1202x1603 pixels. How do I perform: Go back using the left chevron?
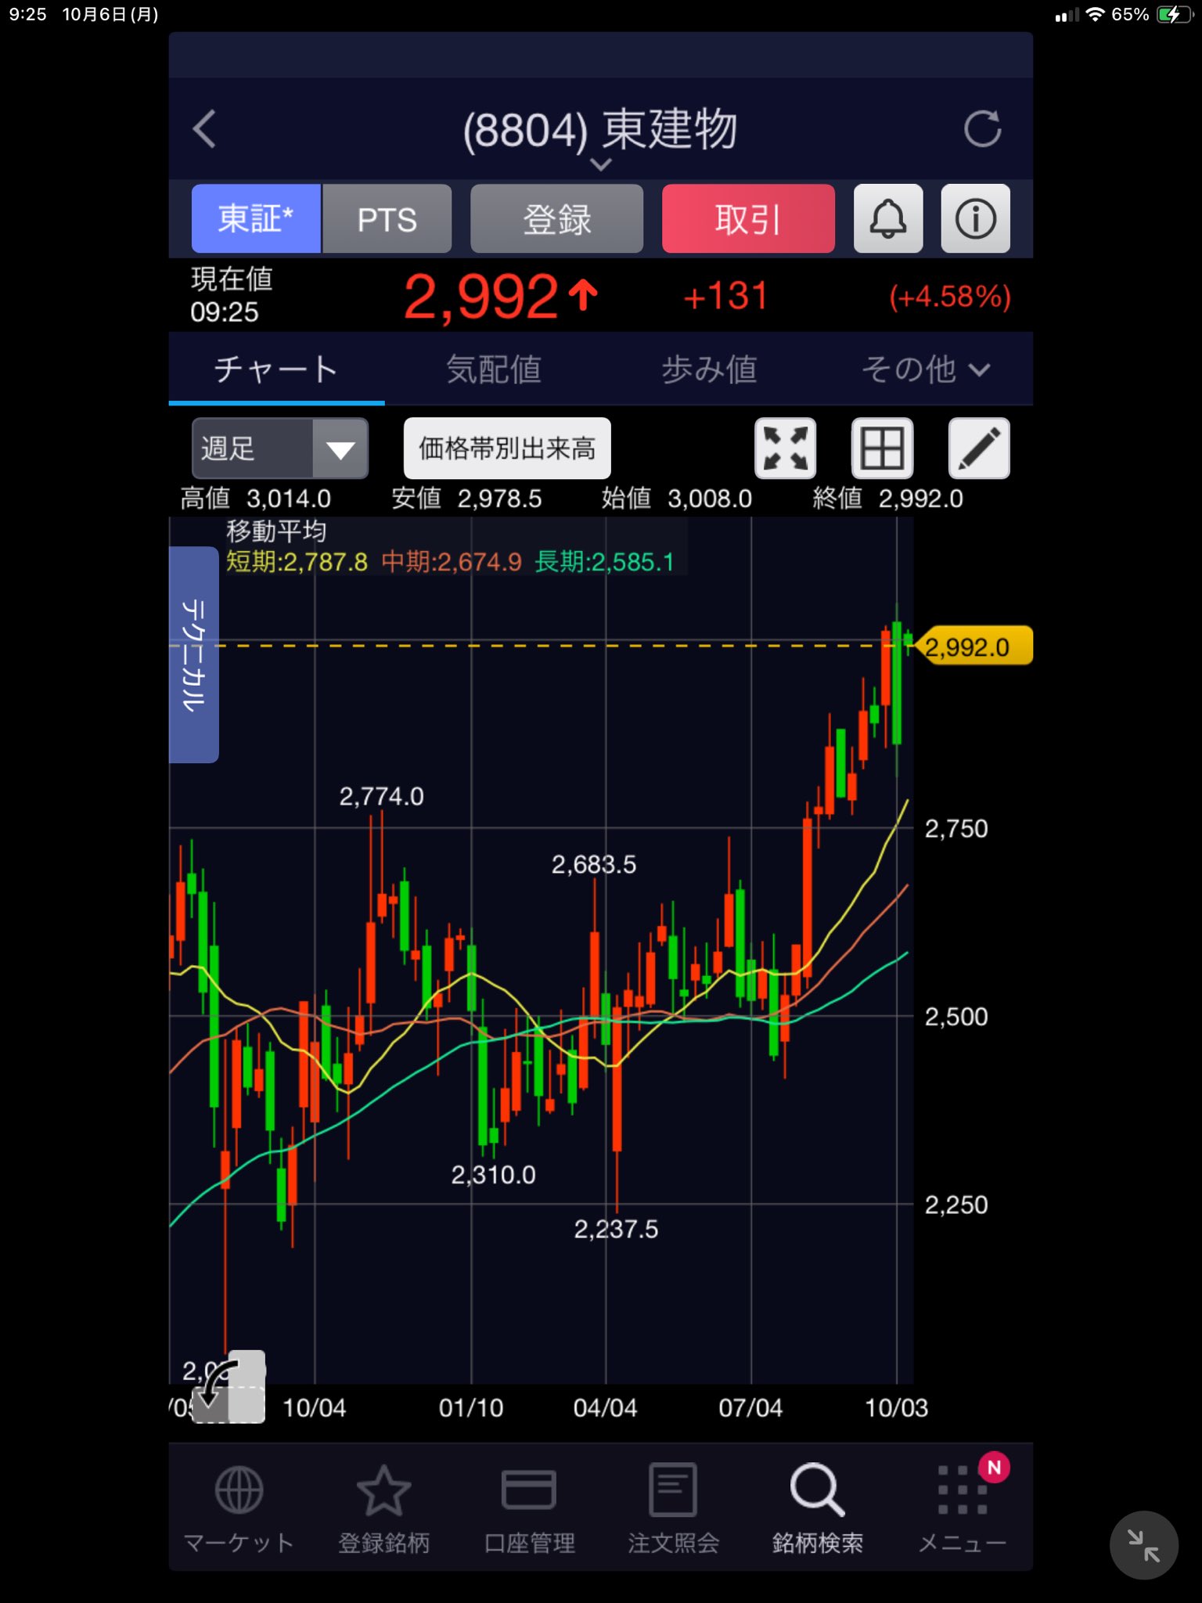click(204, 129)
